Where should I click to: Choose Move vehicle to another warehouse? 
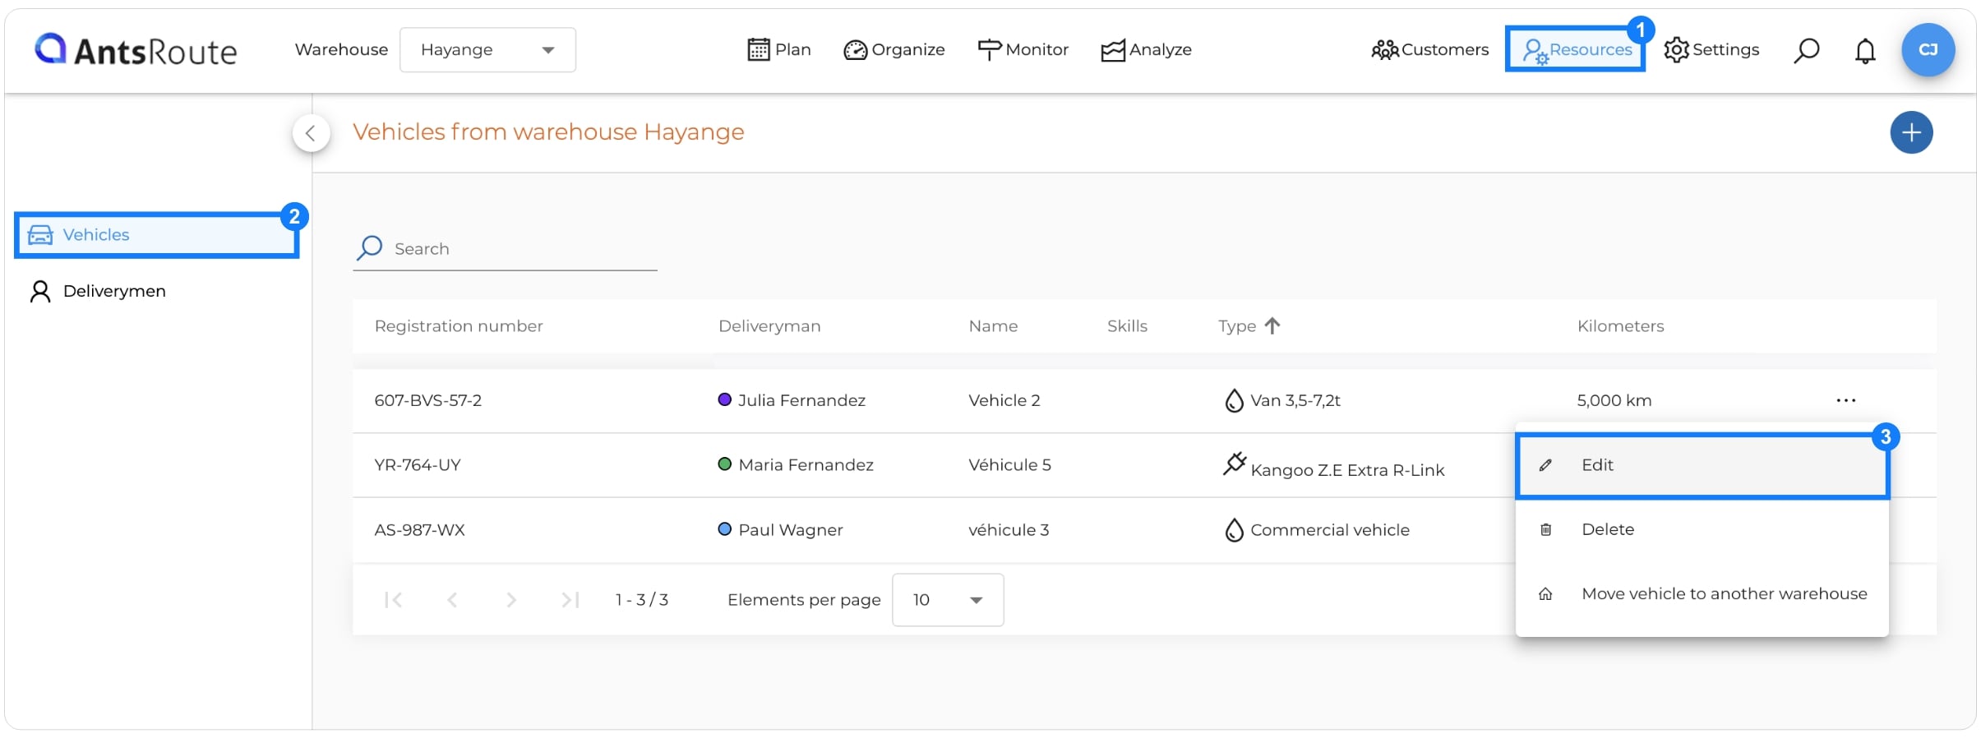(1702, 593)
